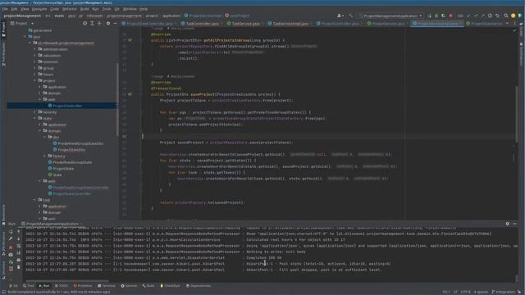Screen dimensions: 525x295
Task: Click the select opened file target icon
Action: [84, 24]
